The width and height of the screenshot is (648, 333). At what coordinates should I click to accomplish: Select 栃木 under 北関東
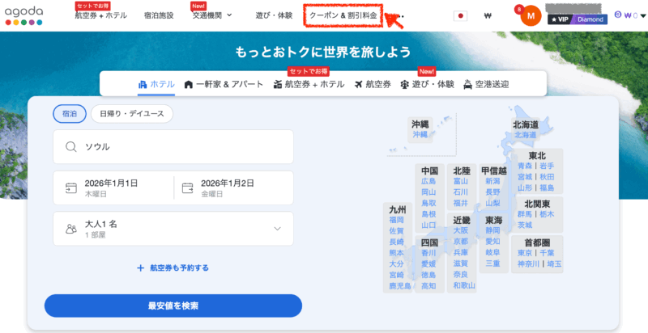point(547,214)
